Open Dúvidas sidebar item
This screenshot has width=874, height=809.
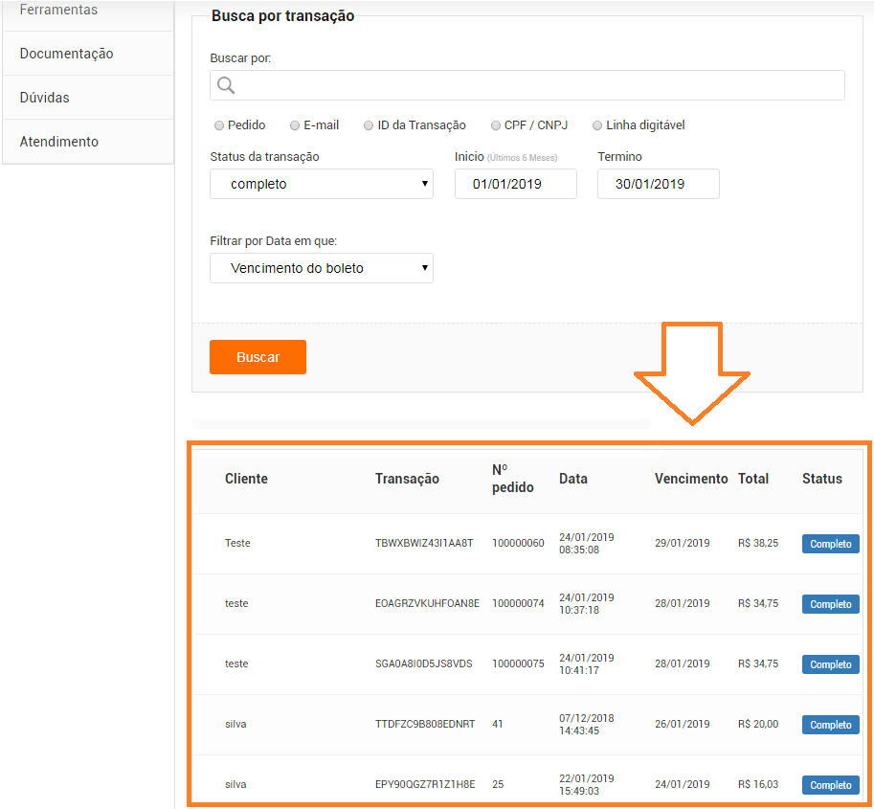[x=88, y=98]
